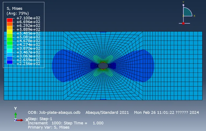Click the 3D view compass quarter-circle
This screenshot has height=131, width=206.
[187, 12]
